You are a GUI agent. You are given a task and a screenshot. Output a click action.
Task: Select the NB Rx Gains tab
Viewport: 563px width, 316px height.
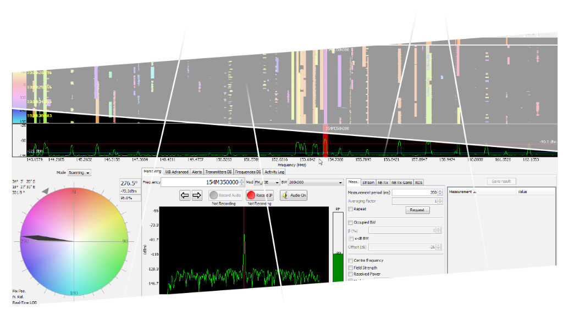pos(401,182)
